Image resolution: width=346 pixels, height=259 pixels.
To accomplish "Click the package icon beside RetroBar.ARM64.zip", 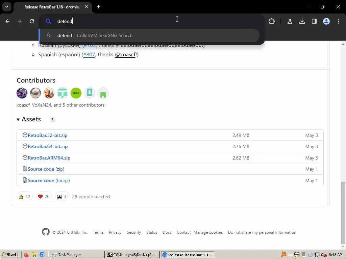I will (25, 157).
